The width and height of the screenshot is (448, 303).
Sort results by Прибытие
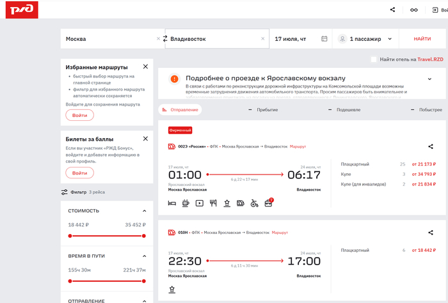pyautogui.click(x=267, y=110)
